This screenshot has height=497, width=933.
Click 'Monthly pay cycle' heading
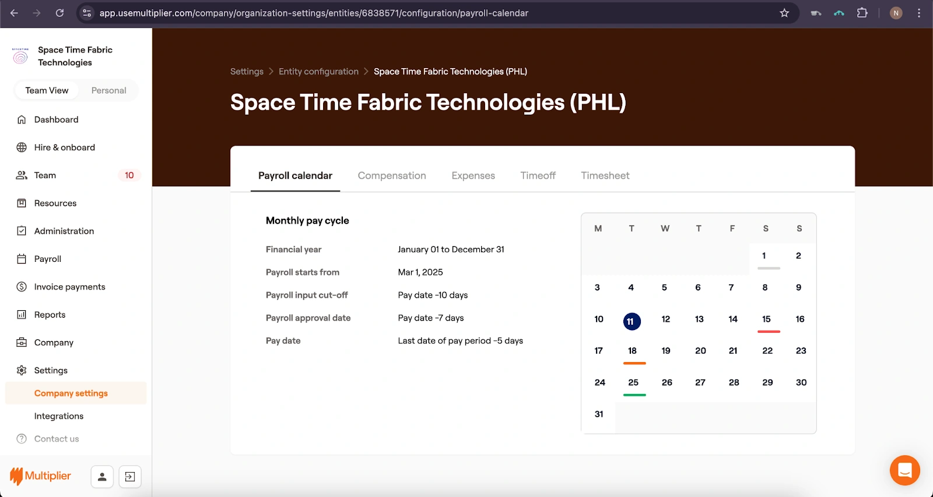(307, 221)
